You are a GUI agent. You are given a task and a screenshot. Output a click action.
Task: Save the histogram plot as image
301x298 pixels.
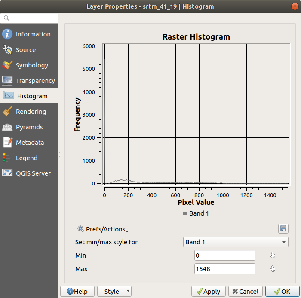pos(283,228)
